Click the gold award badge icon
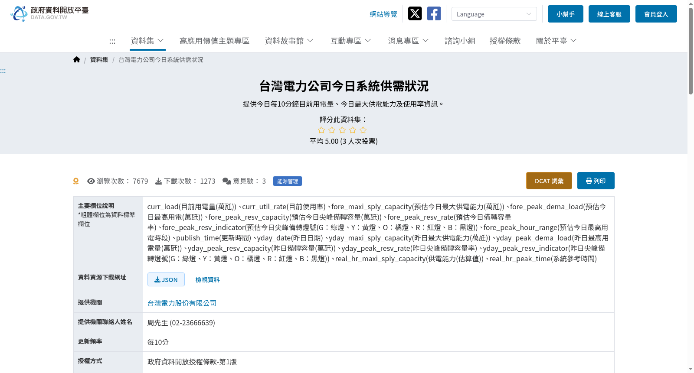The width and height of the screenshot is (694, 373). tap(76, 181)
